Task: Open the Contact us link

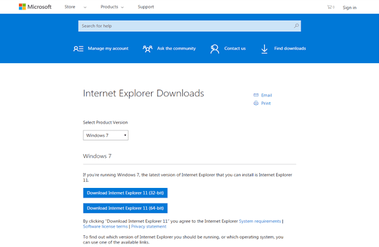Action: tap(235, 48)
